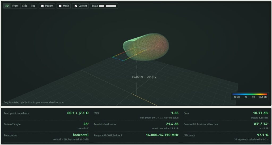Click the 60.5 + j7.1 Ω impedance value
Image resolution: width=272 pixels, height=145 pixels.
coord(78,113)
